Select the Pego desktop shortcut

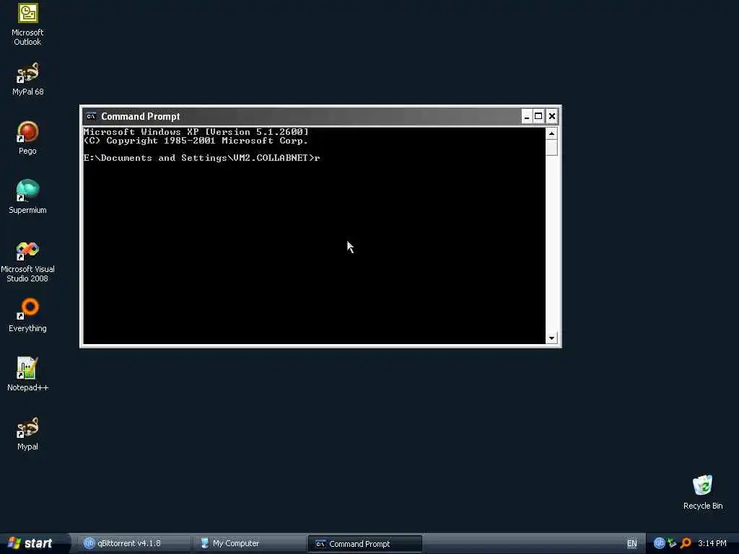[27, 138]
